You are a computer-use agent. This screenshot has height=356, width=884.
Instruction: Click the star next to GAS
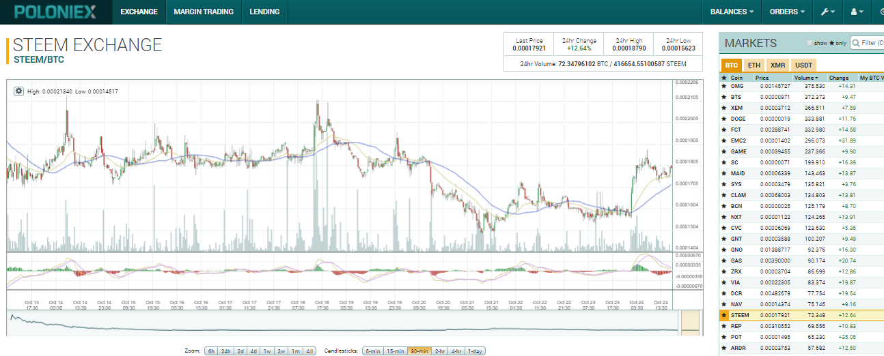[723, 261]
